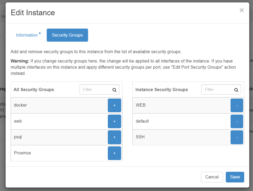Add the lowercase web security group
The image size is (253, 191).
114,121
